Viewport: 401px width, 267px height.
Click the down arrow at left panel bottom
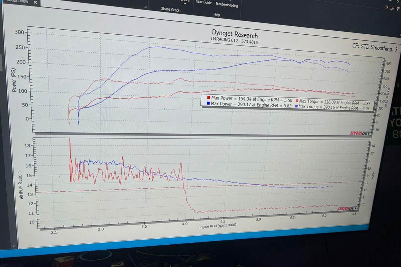click(x=13, y=247)
